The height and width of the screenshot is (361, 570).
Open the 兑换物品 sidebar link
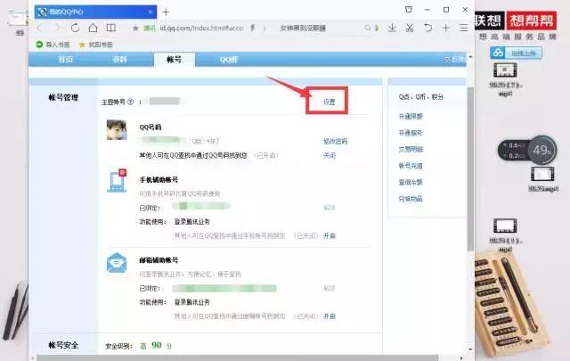(411, 199)
